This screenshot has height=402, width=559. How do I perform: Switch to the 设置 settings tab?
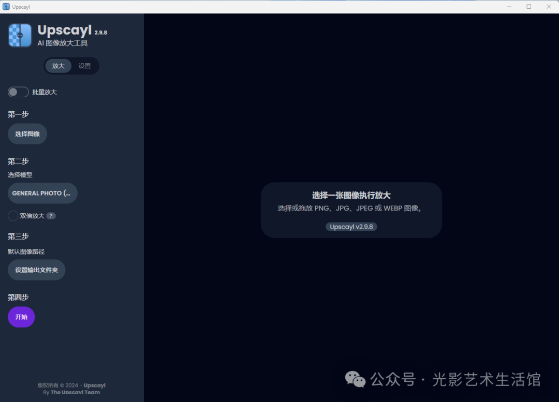[84, 66]
